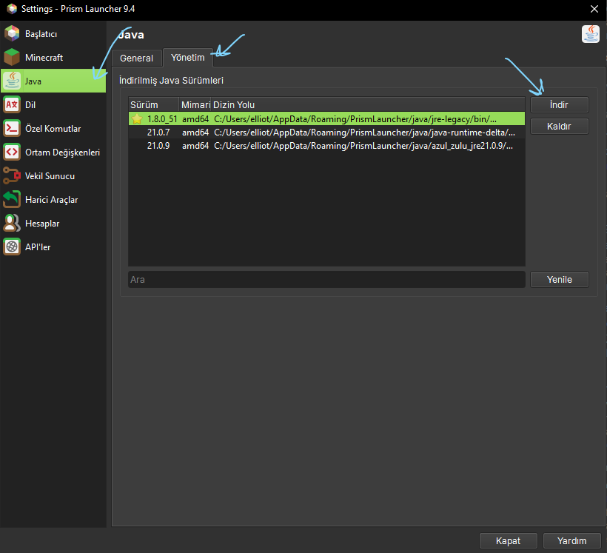Viewport: 607px width, 553px height.
Task: Switch to the General tab
Action: point(137,58)
